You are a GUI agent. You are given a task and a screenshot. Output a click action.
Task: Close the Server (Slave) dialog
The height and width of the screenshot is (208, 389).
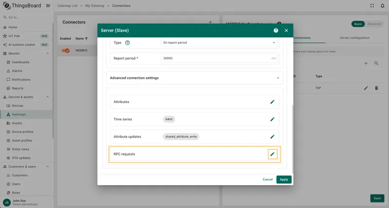286,31
